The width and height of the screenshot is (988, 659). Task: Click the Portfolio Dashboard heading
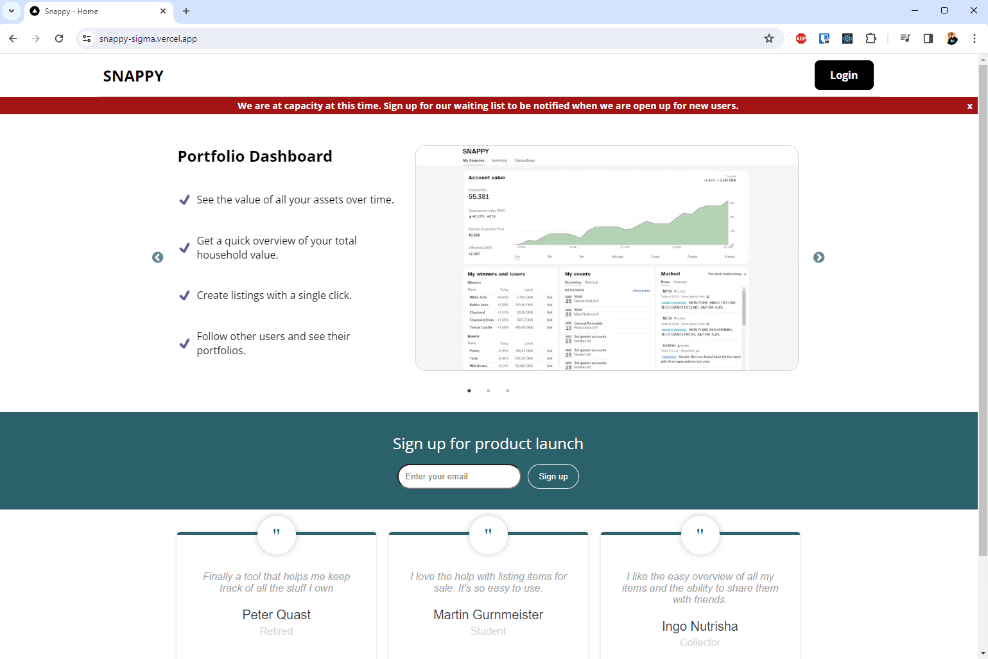coord(255,157)
